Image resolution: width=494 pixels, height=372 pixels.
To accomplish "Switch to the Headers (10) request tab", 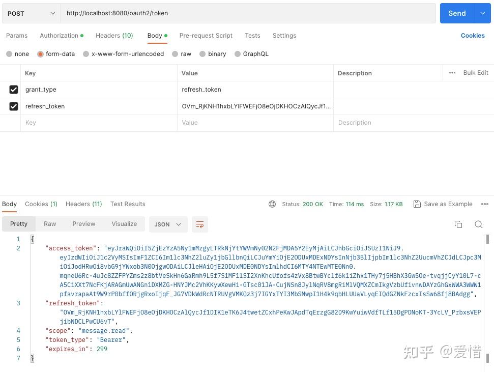I will 114,35.
